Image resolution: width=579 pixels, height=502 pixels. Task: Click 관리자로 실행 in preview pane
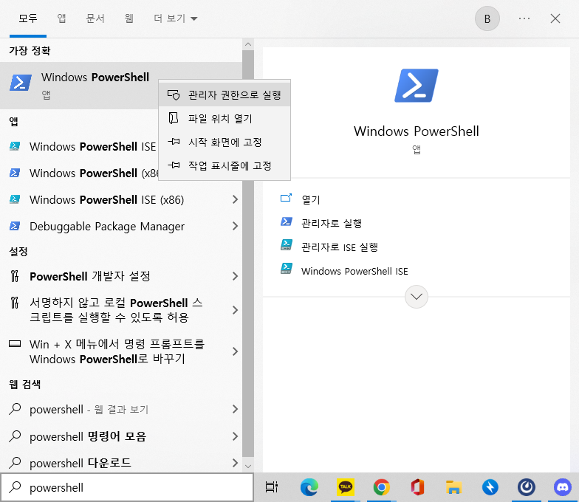pos(332,223)
